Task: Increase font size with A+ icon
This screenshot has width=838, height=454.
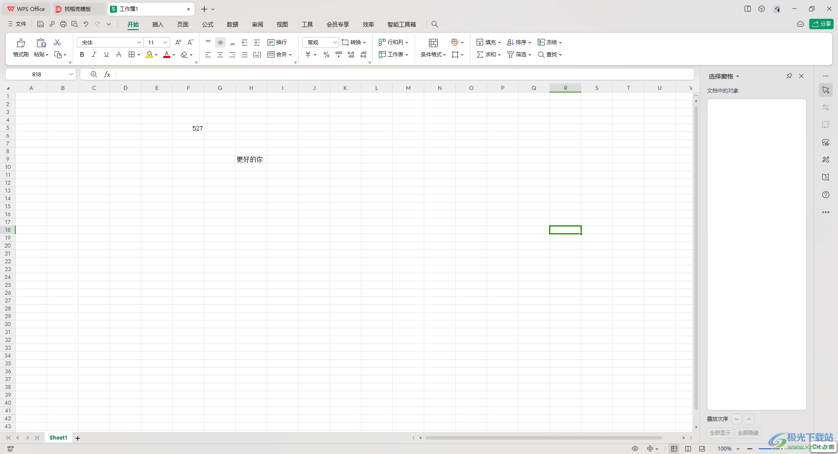Action: pyautogui.click(x=178, y=42)
